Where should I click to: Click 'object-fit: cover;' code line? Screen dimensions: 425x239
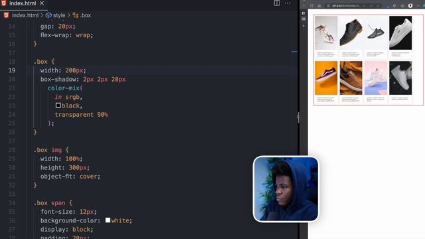(x=70, y=177)
